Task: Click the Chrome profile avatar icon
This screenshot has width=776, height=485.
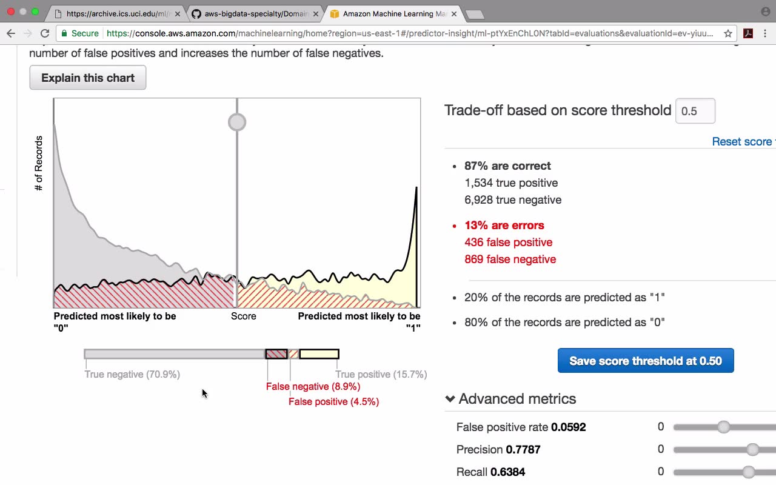Action: 765,12
